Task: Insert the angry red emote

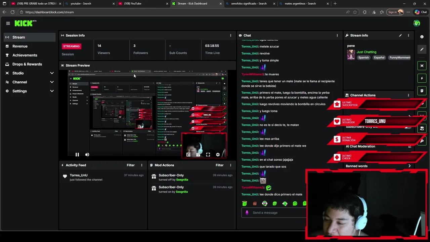Action: point(255,203)
